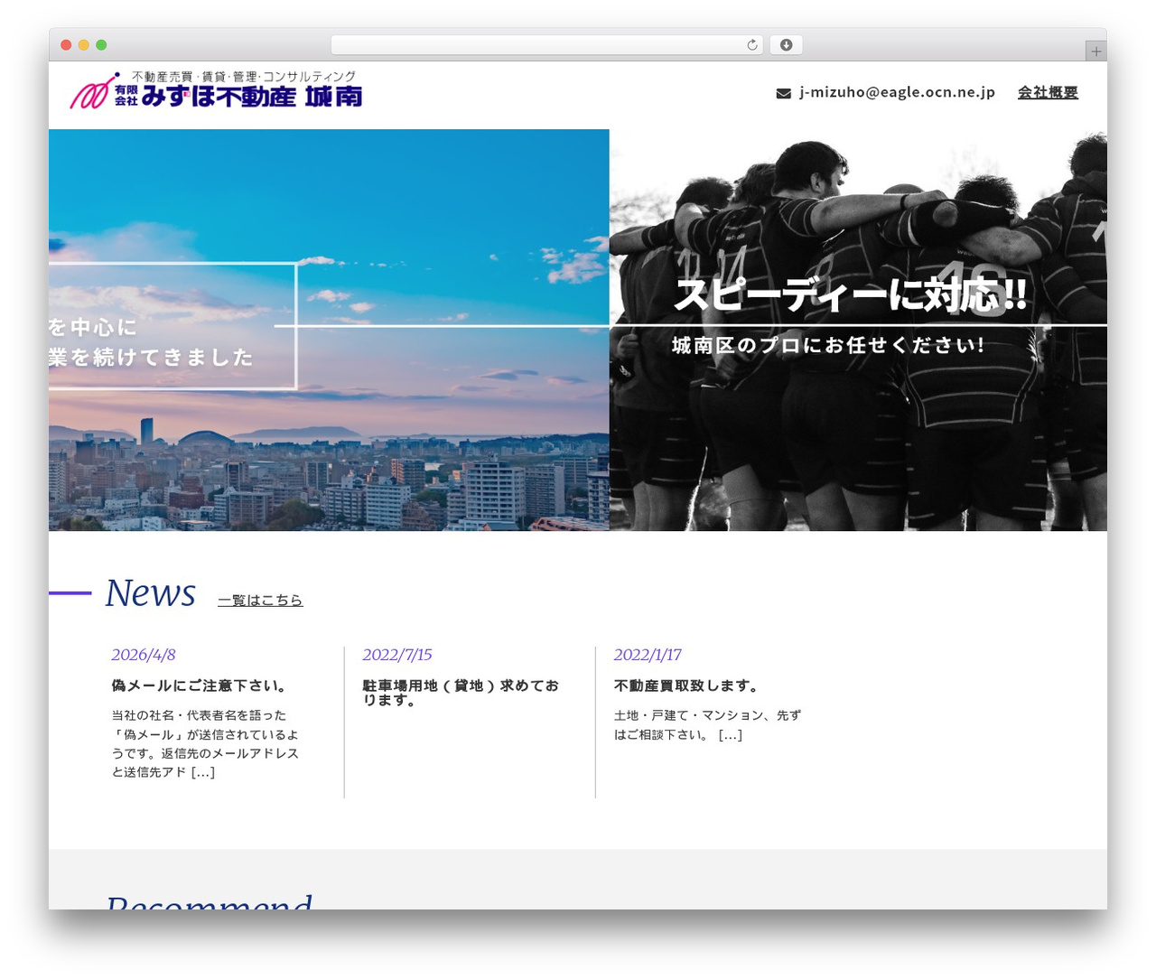Click the date 2022/1/17

648,655
